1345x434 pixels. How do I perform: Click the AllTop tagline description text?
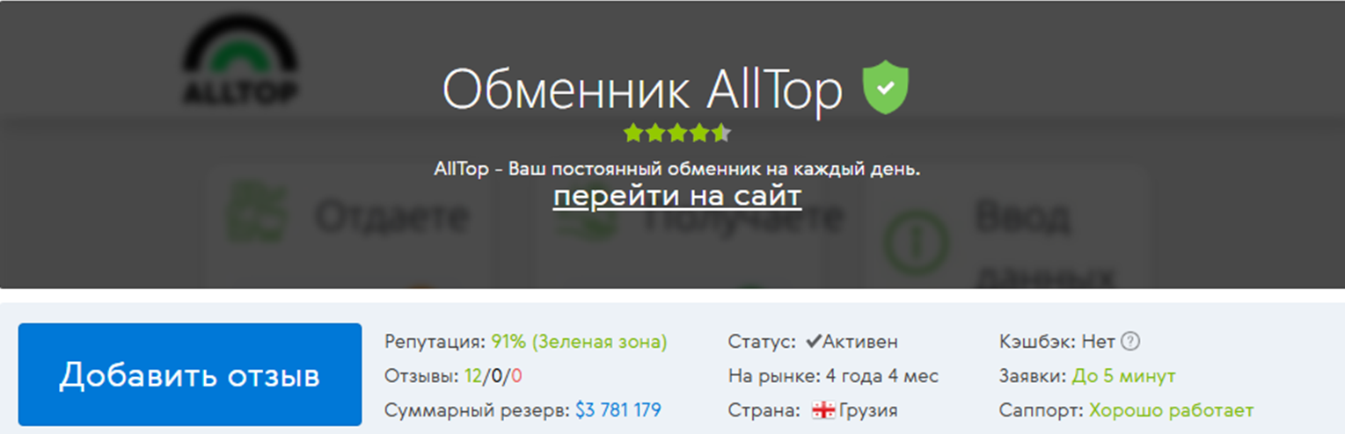tap(677, 169)
